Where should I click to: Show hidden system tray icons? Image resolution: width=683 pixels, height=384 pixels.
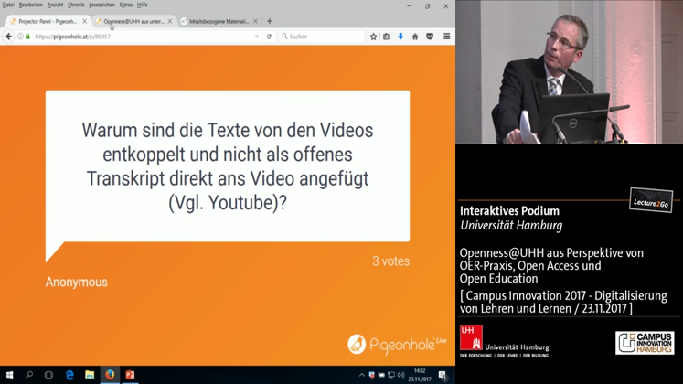pyautogui.click(x=361, y=375)
